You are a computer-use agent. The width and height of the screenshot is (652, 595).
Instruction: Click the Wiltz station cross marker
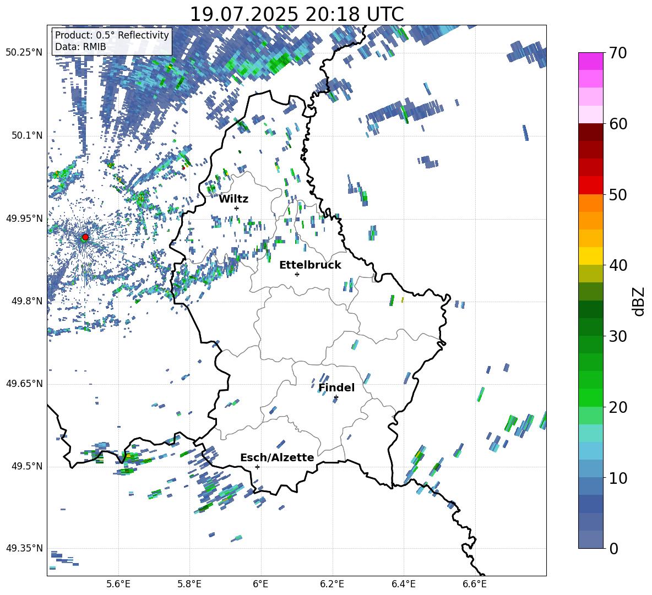coord(237,208)
